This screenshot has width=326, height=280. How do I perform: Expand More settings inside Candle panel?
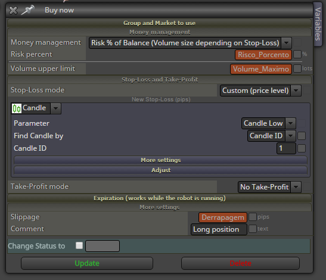pyautogui.click(x=160, y=160)
